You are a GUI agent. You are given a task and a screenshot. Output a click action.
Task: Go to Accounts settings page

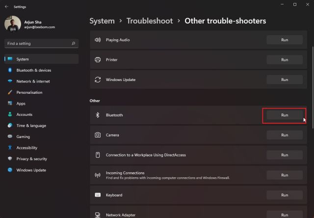point(24,114)
